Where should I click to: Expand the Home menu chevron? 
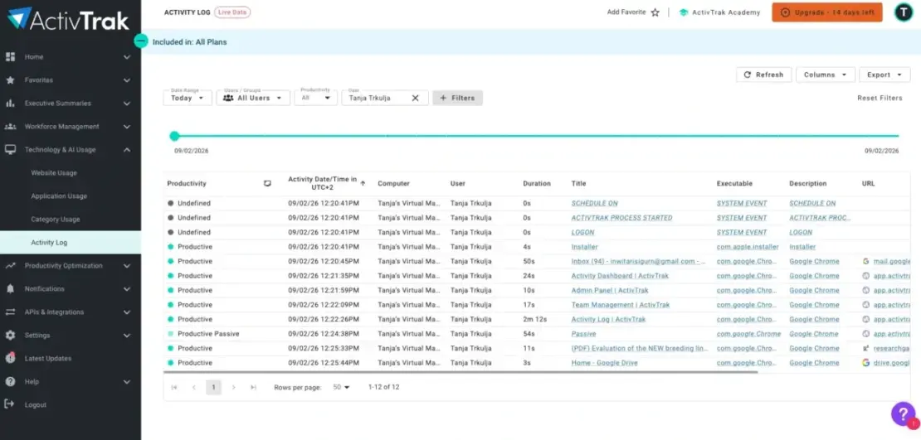point(127,57)
